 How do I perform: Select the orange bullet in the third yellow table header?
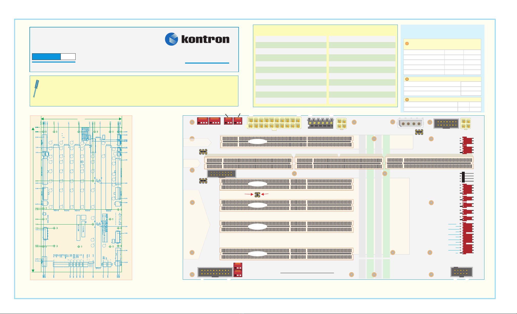(x=407, y=100)
